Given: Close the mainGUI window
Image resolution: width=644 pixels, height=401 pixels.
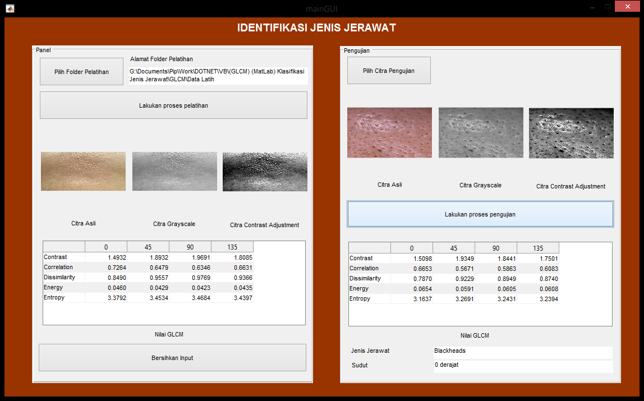Looking at the screenshot, I should [629, 6].
